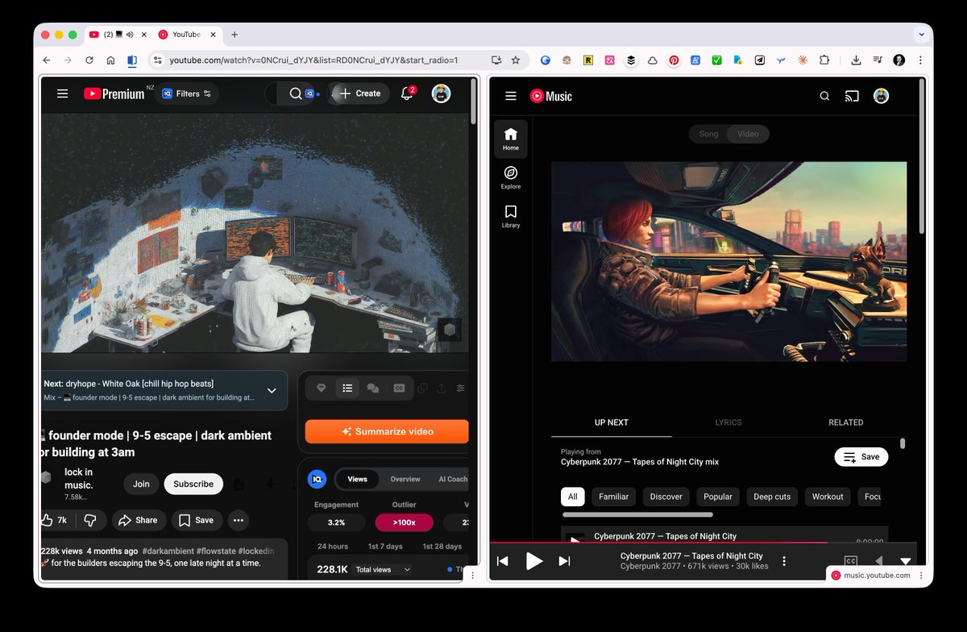967x632 pixels.
Task: Click the browser address bar URL
Action: (314, 60)
